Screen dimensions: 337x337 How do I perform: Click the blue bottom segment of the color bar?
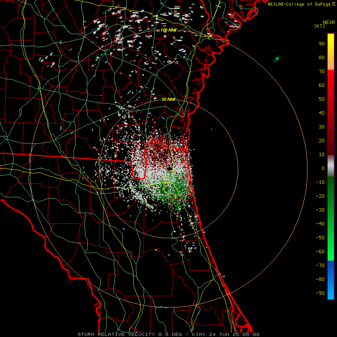(331, 280)
